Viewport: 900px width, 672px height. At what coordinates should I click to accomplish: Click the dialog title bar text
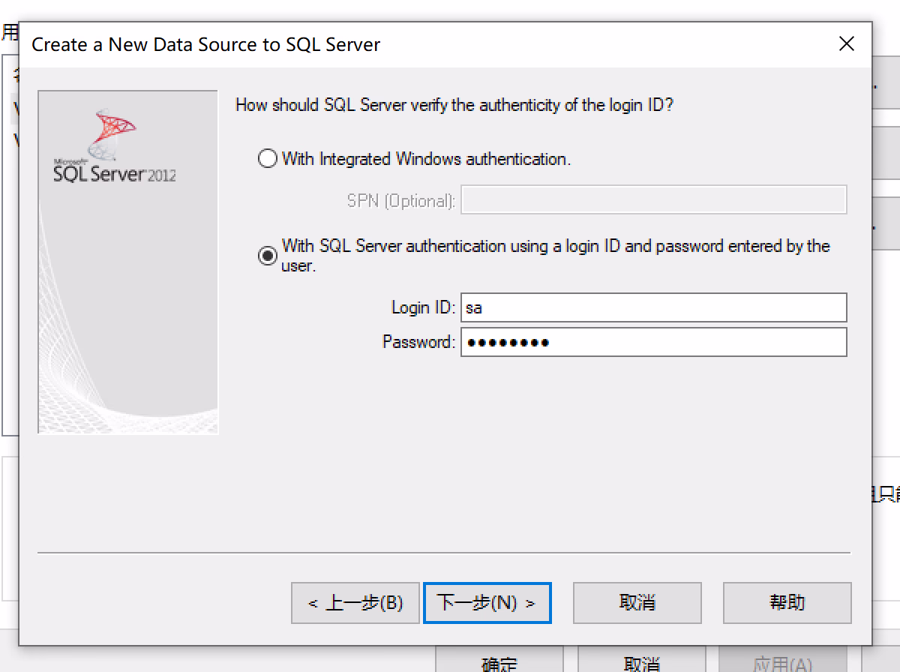pos(206,45)
